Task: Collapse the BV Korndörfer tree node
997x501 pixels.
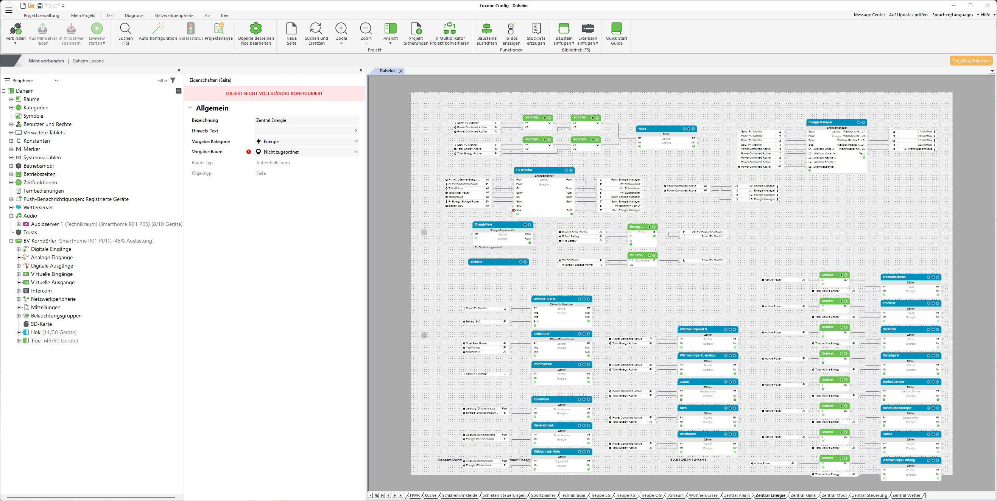Action: [11, 241]
